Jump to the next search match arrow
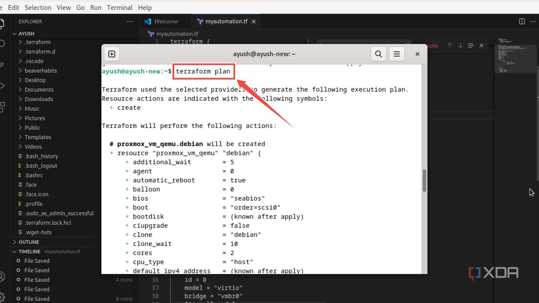 tap(460, 45)
